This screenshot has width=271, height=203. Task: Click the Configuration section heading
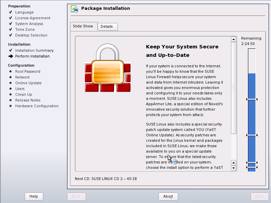(x=21, y=65)
